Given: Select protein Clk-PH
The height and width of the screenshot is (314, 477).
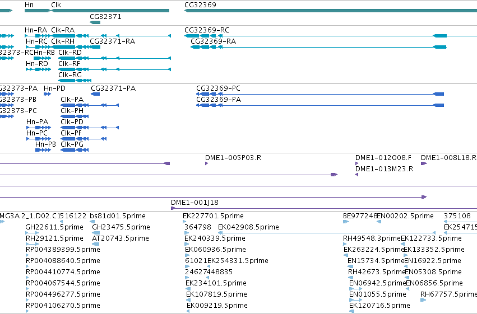Looking at the screenshot, I should [72, 111].
